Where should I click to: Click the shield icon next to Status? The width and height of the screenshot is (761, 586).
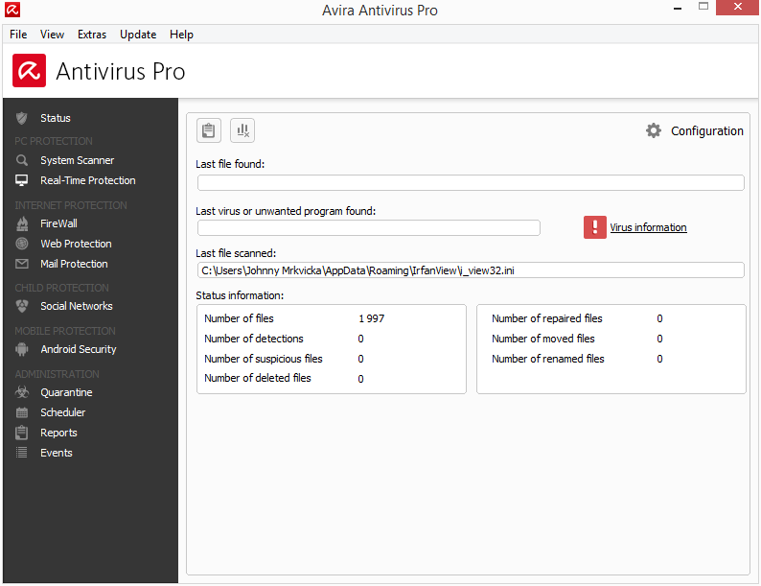21,118
